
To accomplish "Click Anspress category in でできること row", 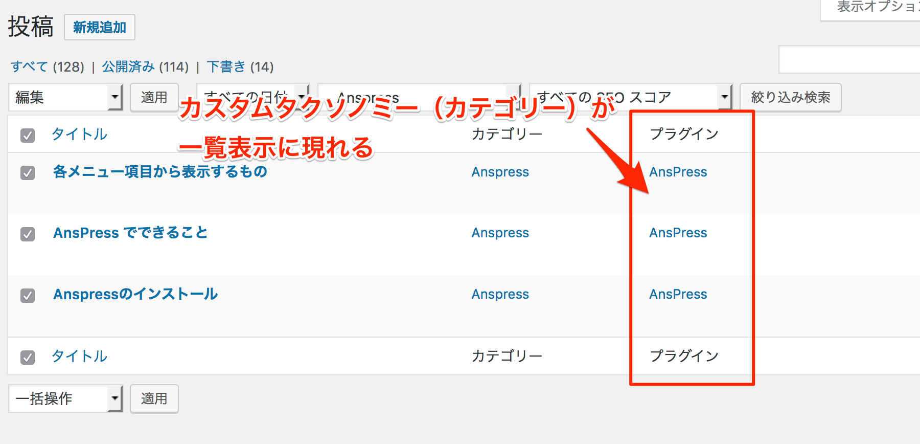I will 500,233.
